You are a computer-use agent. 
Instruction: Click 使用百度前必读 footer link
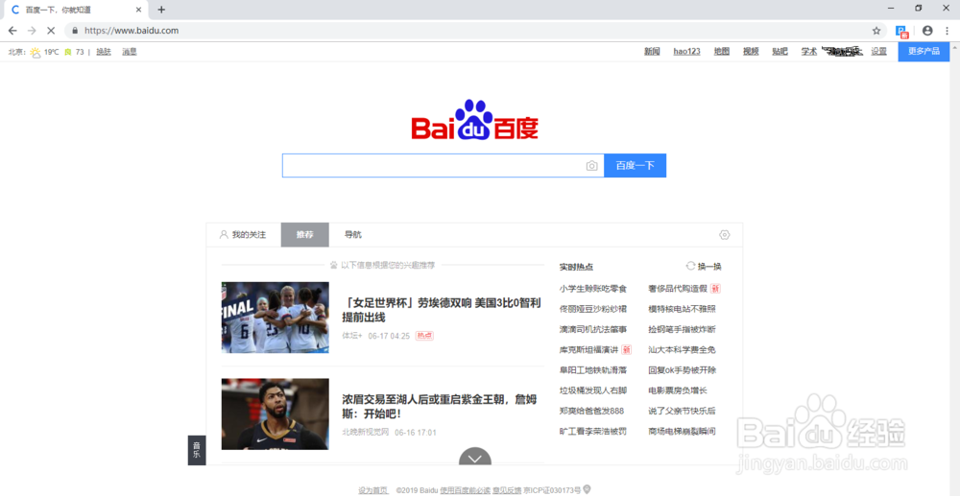click(x=466, y=490)
